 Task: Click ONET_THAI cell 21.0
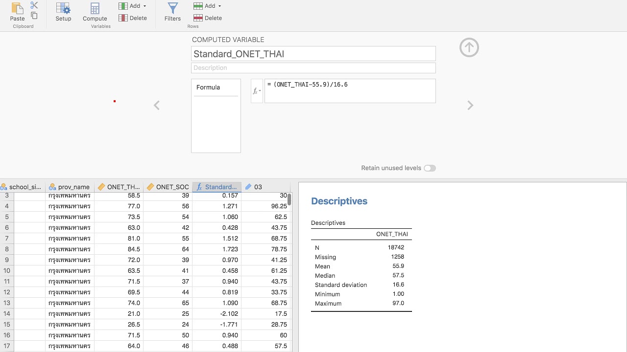click(x=119, y=314)
